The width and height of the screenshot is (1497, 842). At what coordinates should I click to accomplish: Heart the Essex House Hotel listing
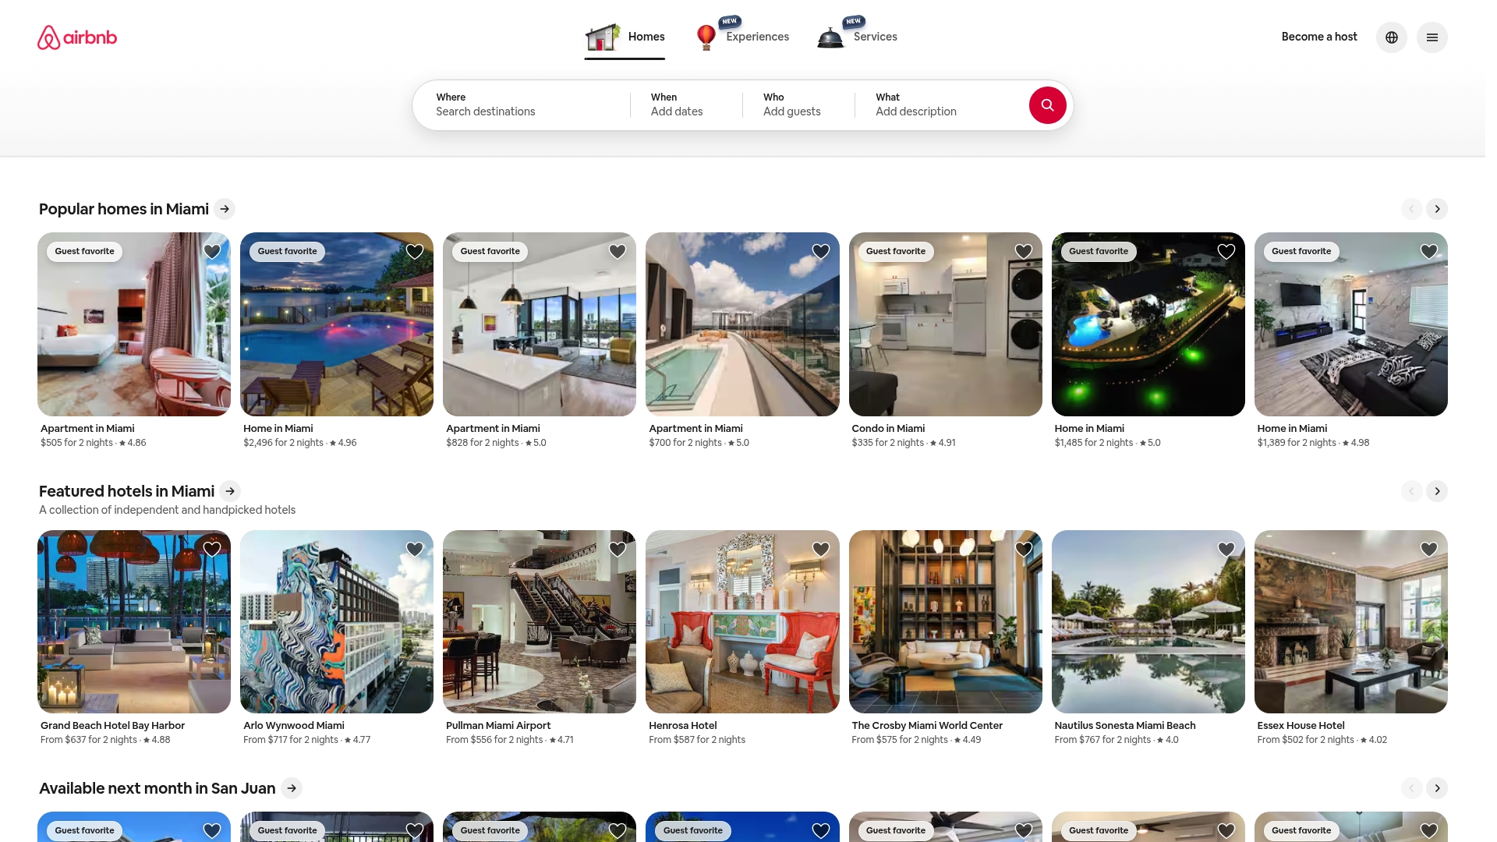coord(1428,549)
